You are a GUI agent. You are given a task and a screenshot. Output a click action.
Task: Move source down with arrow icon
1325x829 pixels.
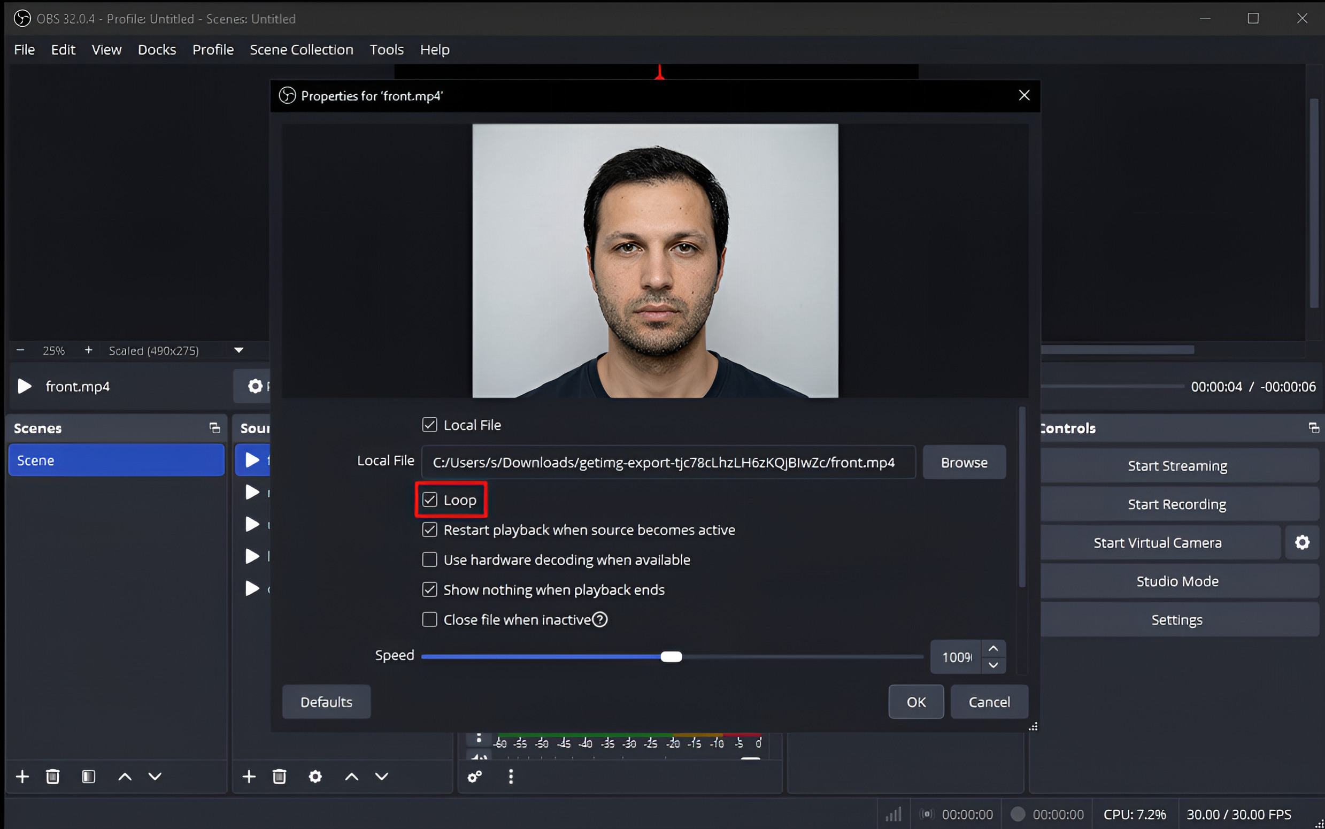click(x=382, y=777)
